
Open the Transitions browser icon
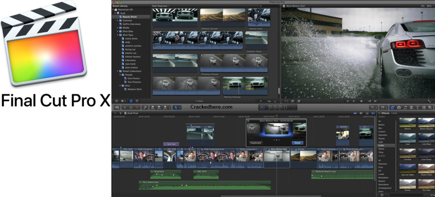coord(411,107)
